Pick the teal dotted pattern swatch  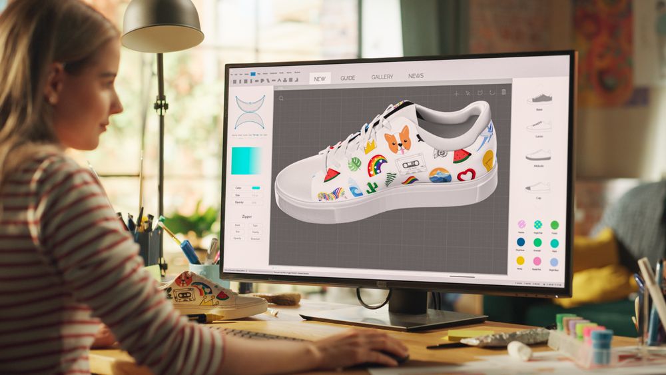point(537,224)
